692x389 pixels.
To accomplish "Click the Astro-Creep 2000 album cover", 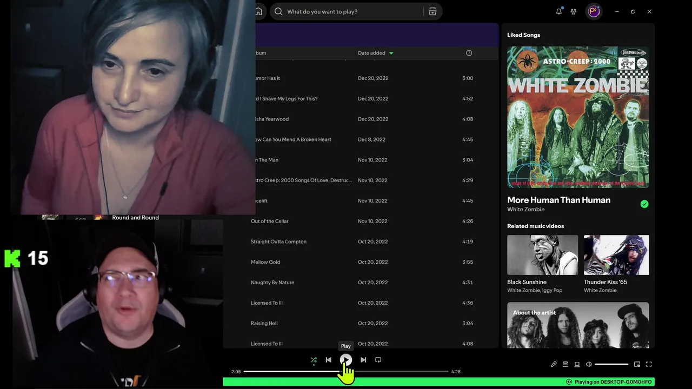I will point(578,117).
